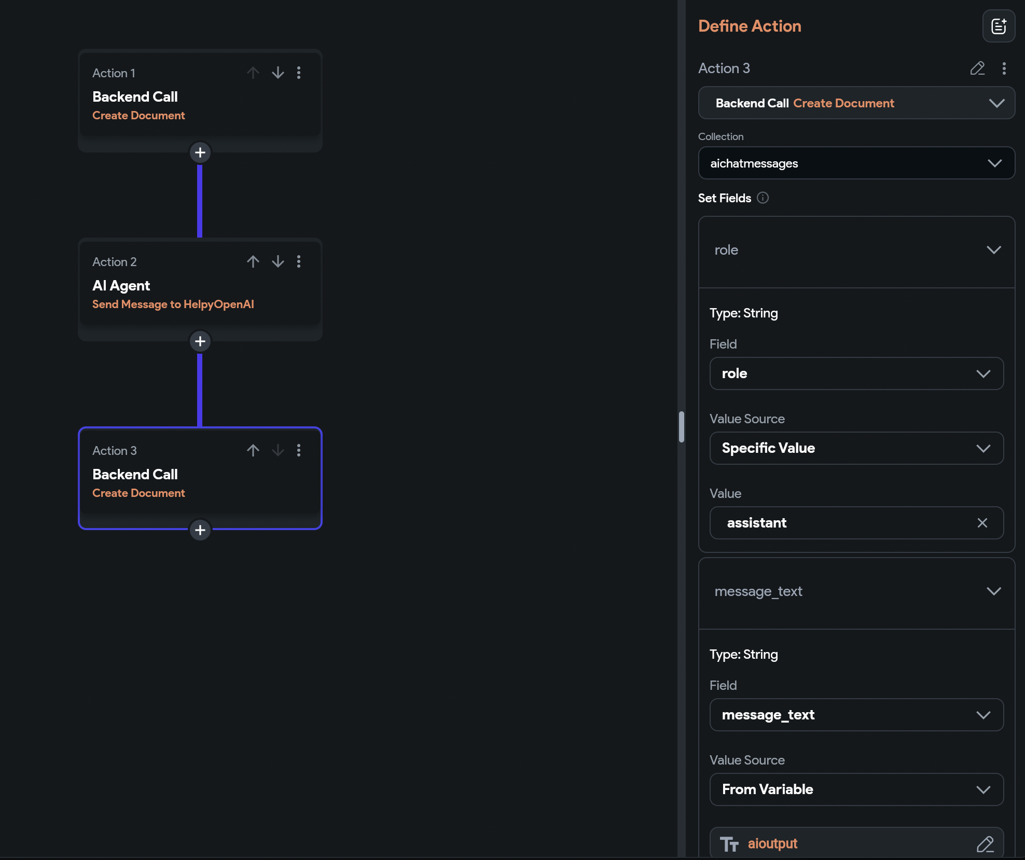1025x860 pixels.
Task: Open the aichatmessages Collection dropdown
Action: [856, 163]
